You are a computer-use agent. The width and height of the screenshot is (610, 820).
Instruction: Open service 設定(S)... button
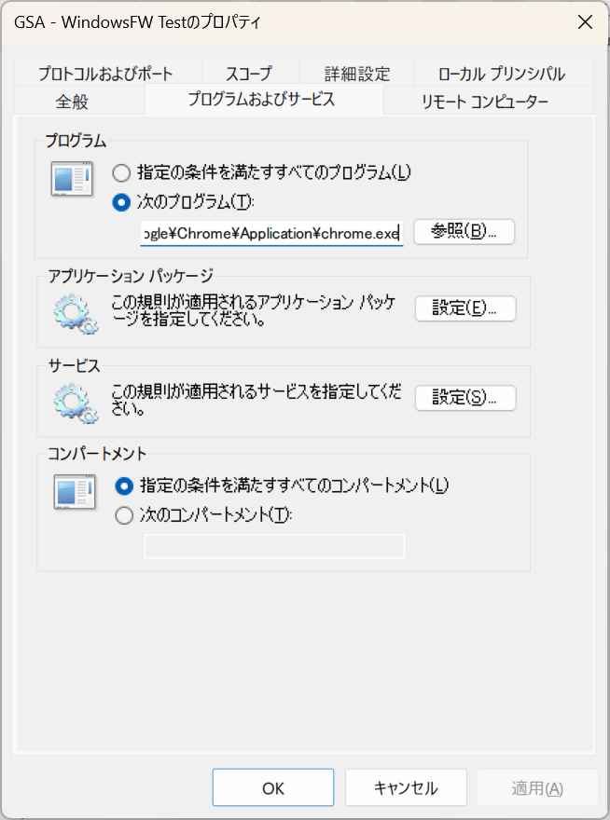464,398
